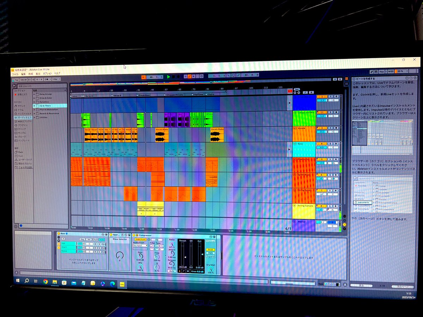Click the Compressor Dry/Wet knob
423x317 pixels.
[x=211, y=269]
